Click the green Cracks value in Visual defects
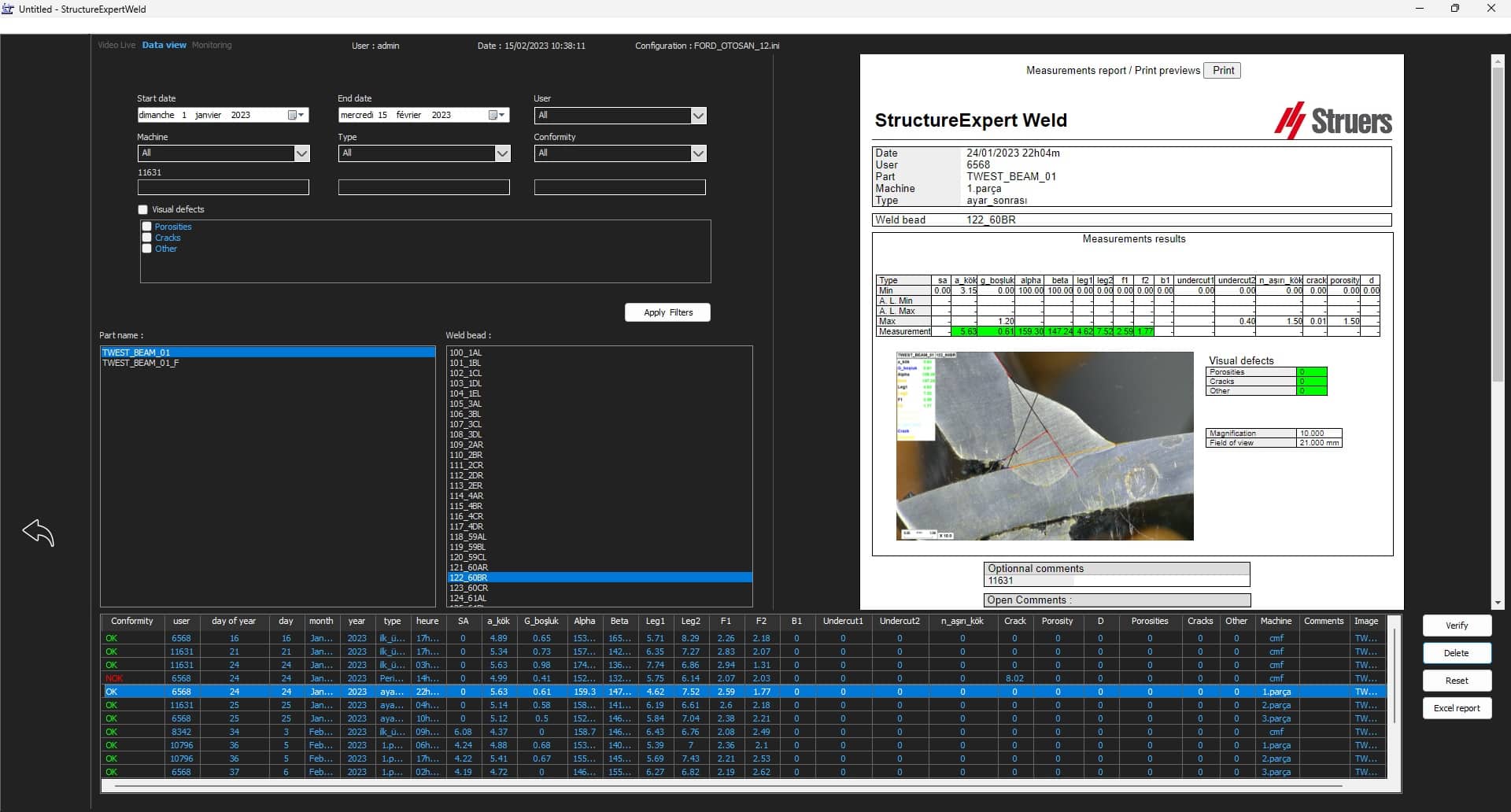Image resolution: width=1511 pixels, height=812 pixels. [x=1312, y=382]
